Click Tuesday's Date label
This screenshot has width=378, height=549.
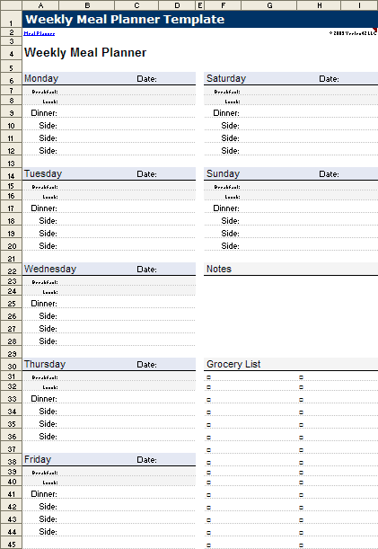coord(146,174)
